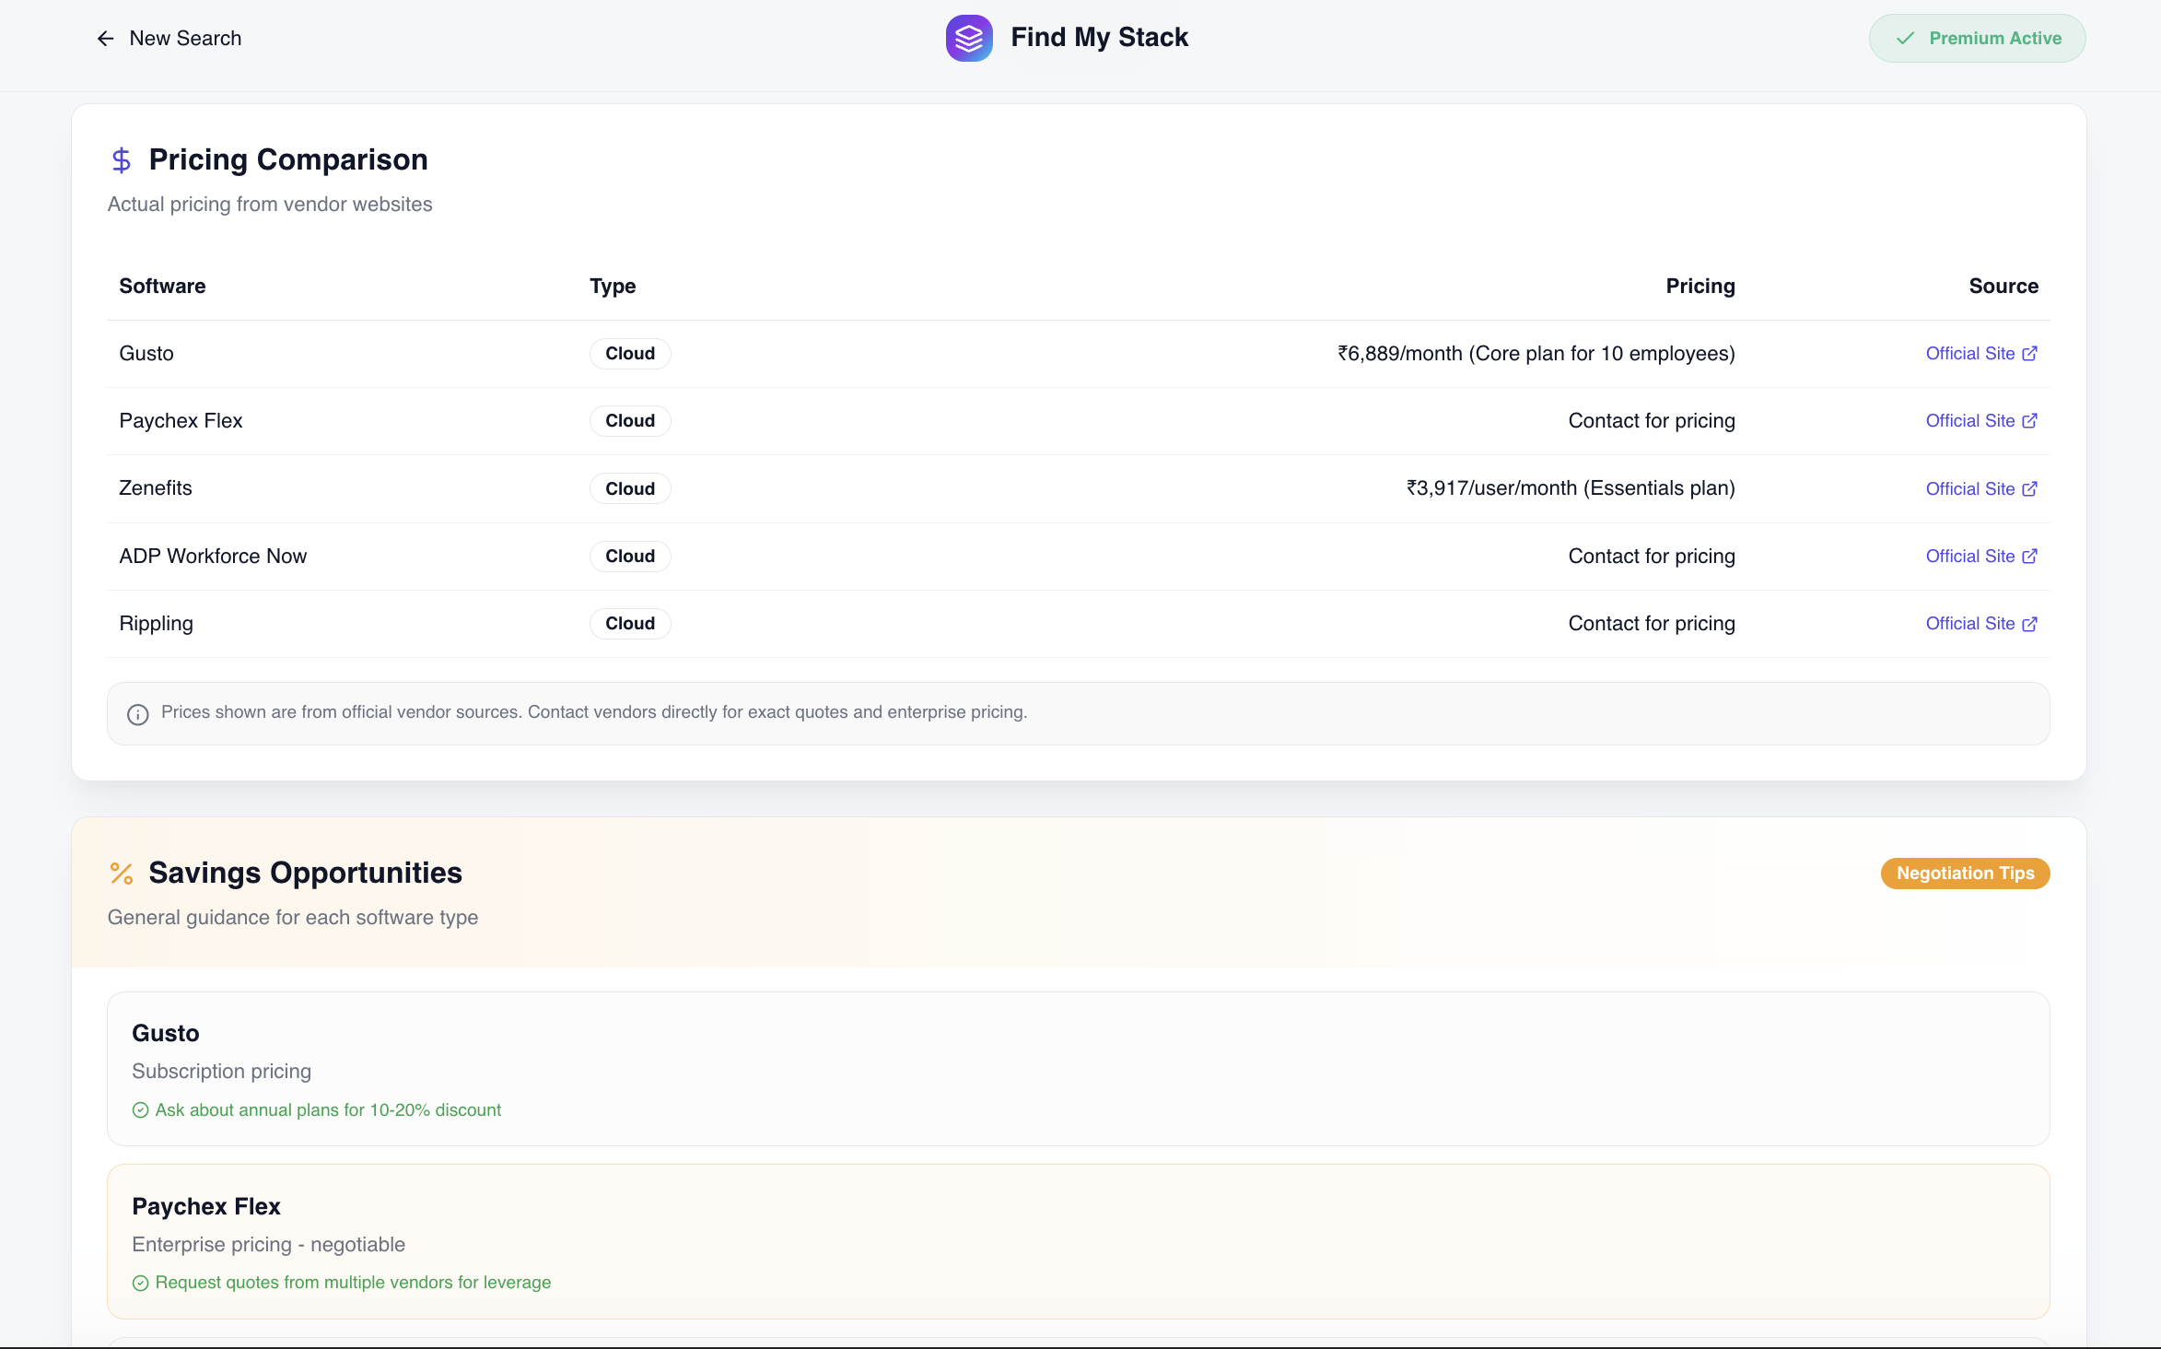Click the external link icon for Rippling's Official Site

(x=2029, y=624)
